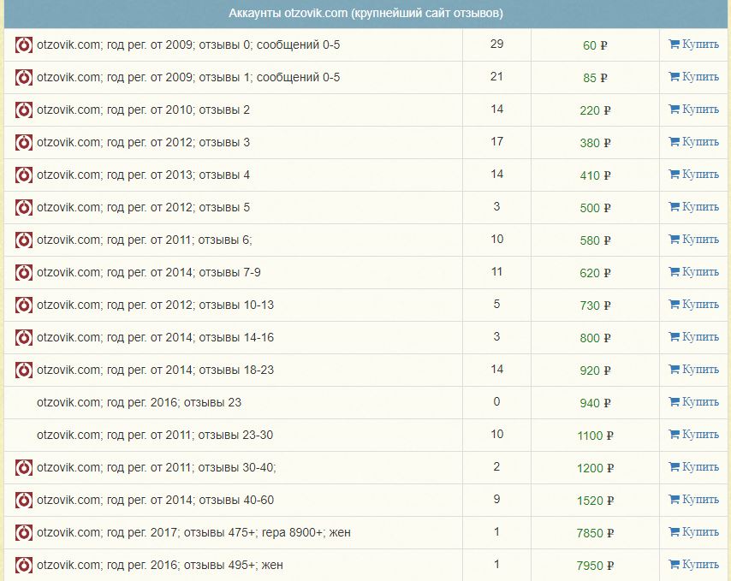Open listing 'год рег. от 2011; отзывы 30-40'

click(156, 467)
